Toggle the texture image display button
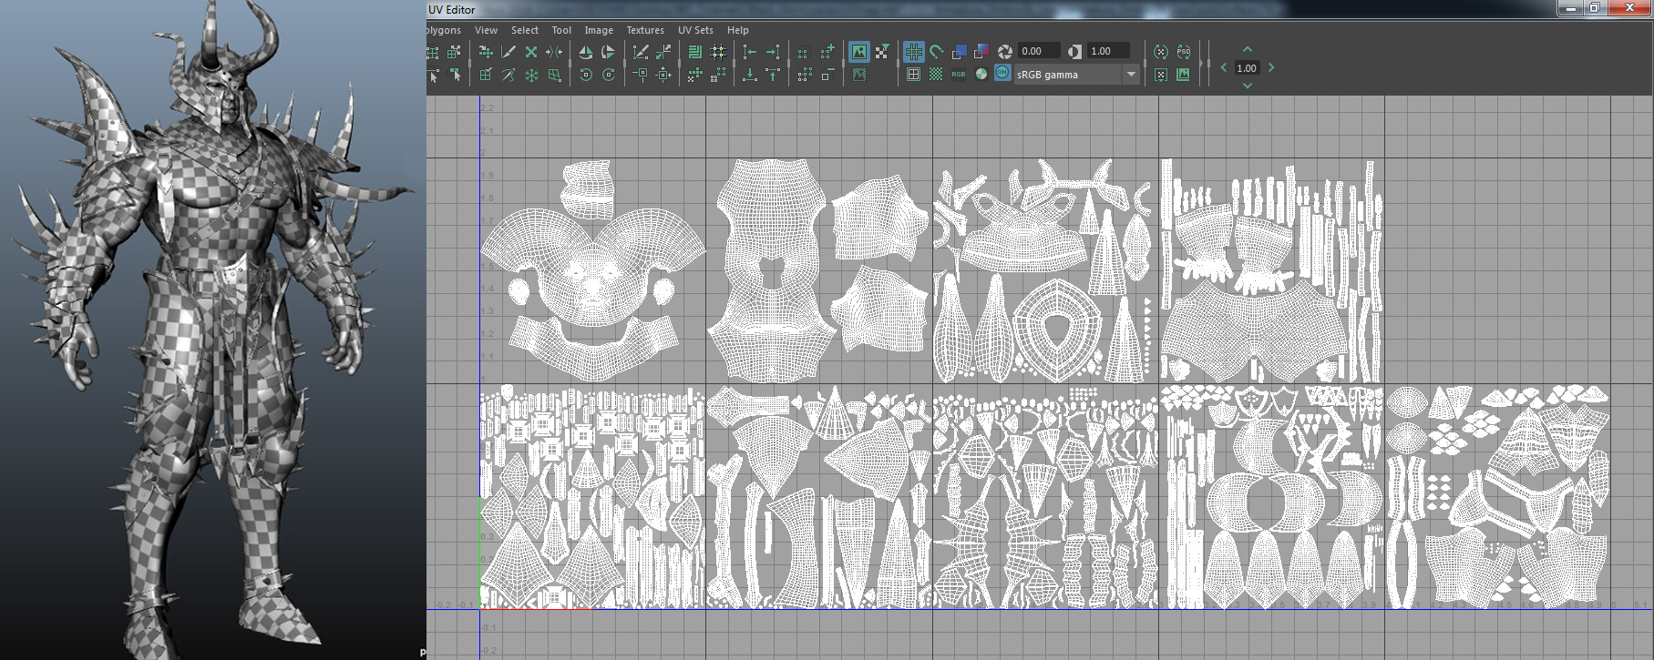Image resolution: width=1654 pixels, height=660 pixels. pos(858,52)
